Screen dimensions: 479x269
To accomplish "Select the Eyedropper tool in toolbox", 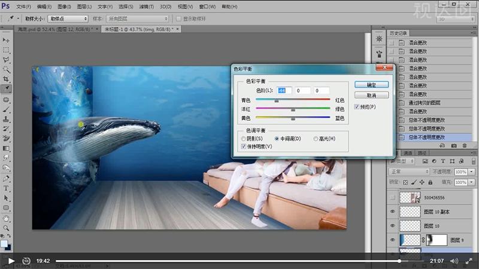I will coord(6,88).
